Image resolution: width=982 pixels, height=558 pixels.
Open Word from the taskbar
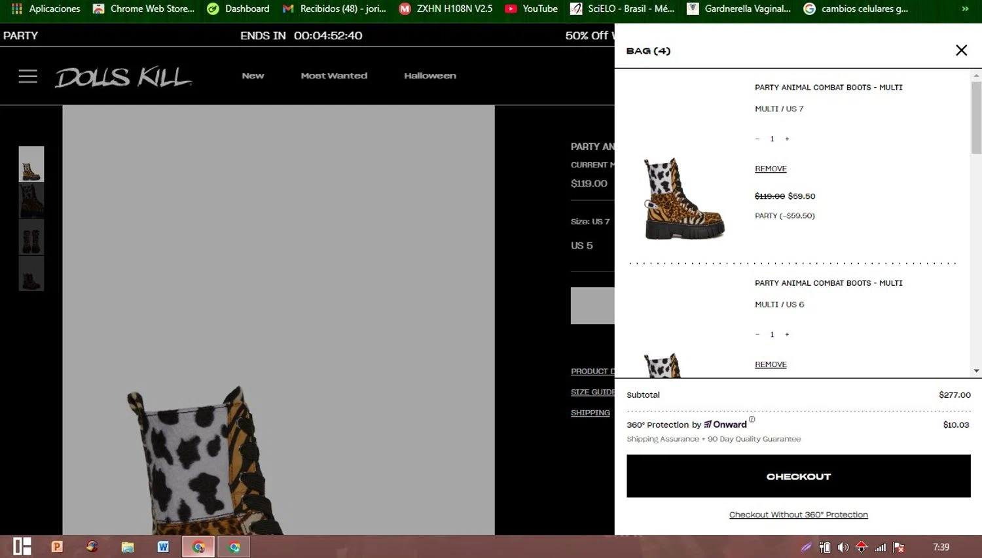coord(163,547)
